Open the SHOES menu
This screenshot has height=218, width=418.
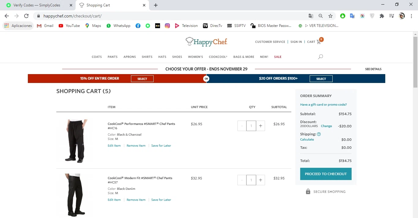pyautogui.click(x=177, y=57)
